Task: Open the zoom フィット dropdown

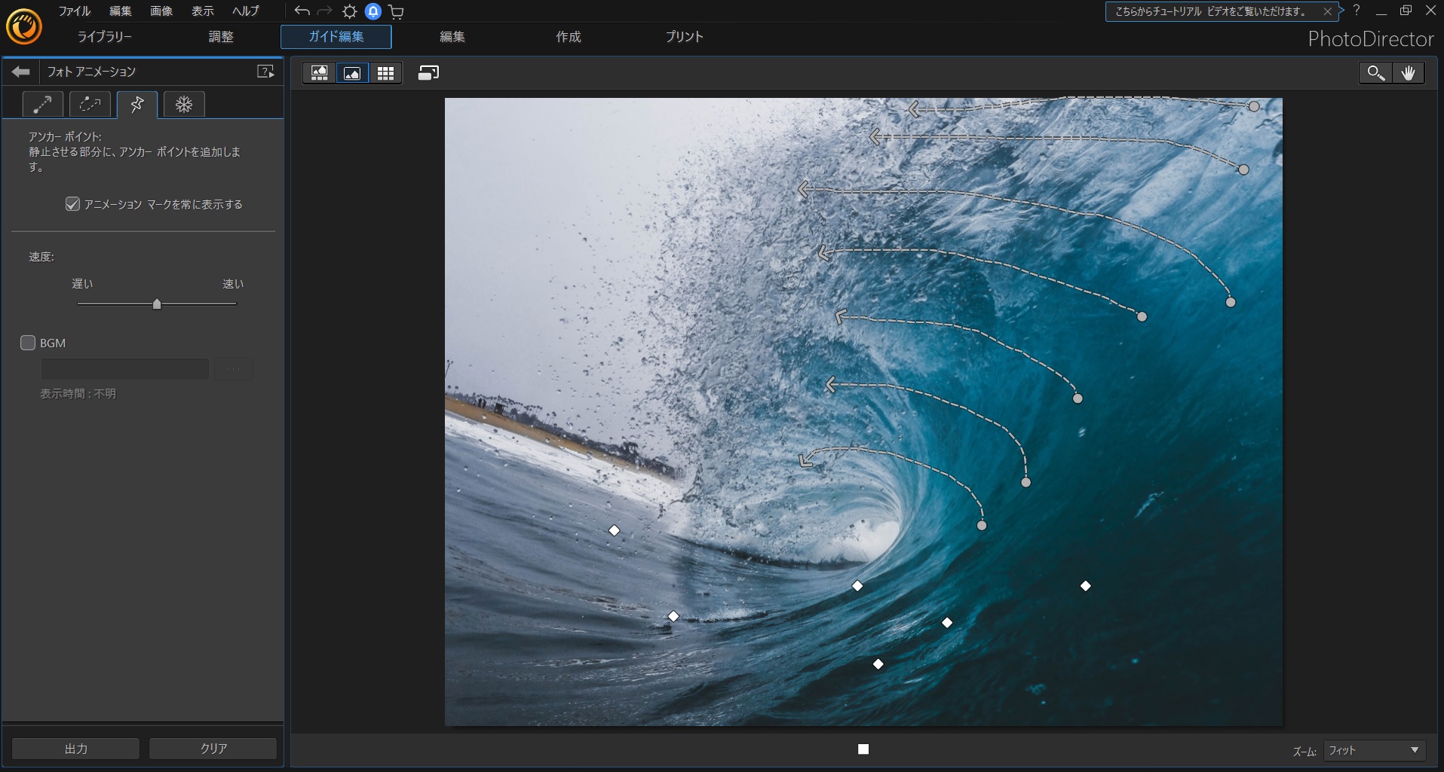Action: (x=1373, y=750)
